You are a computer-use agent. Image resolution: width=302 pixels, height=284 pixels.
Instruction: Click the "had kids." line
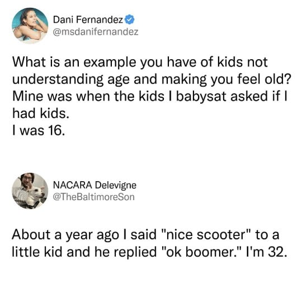(x=41, y=113)
